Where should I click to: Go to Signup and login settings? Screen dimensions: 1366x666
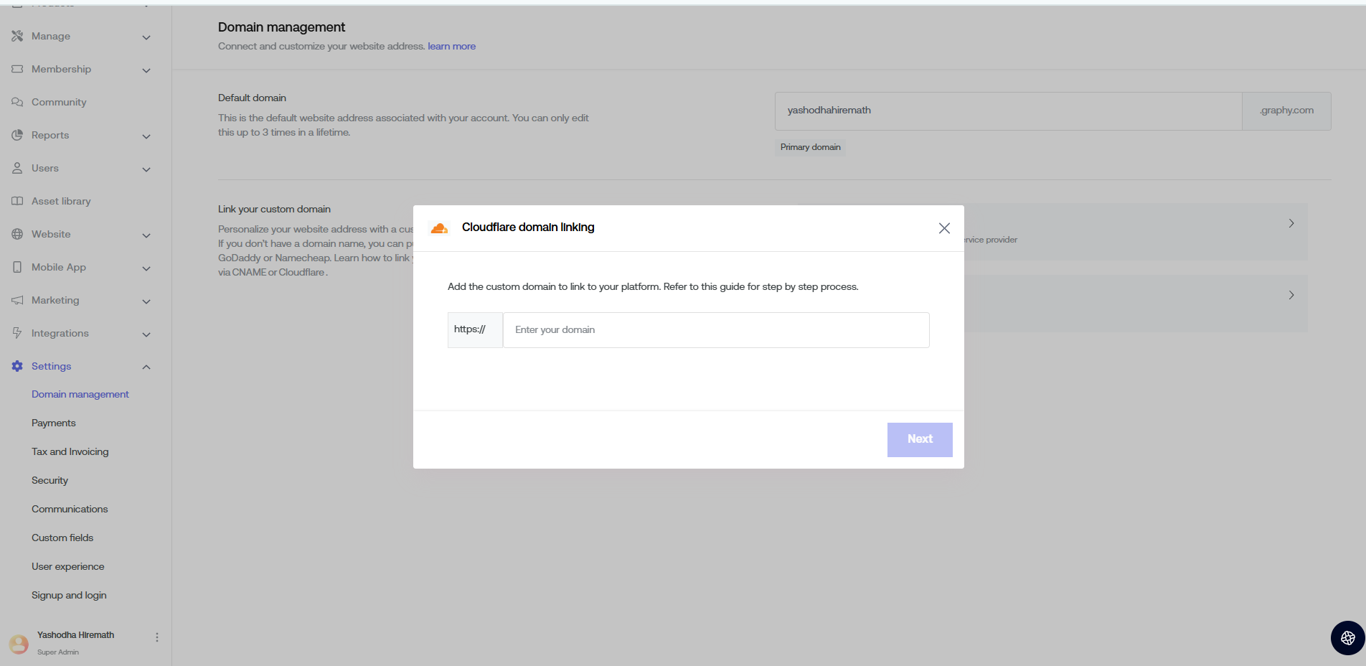click(69, 595)
